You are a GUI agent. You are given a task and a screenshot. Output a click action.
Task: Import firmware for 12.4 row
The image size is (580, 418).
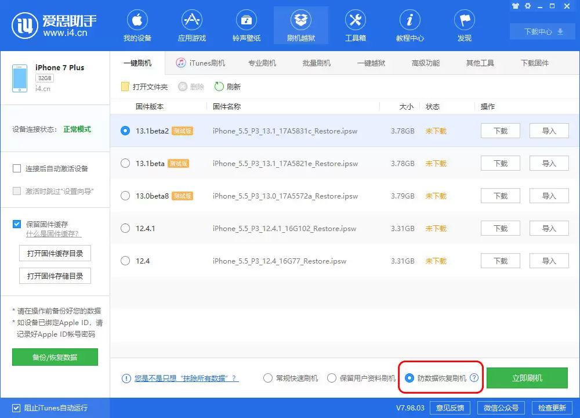549,261
